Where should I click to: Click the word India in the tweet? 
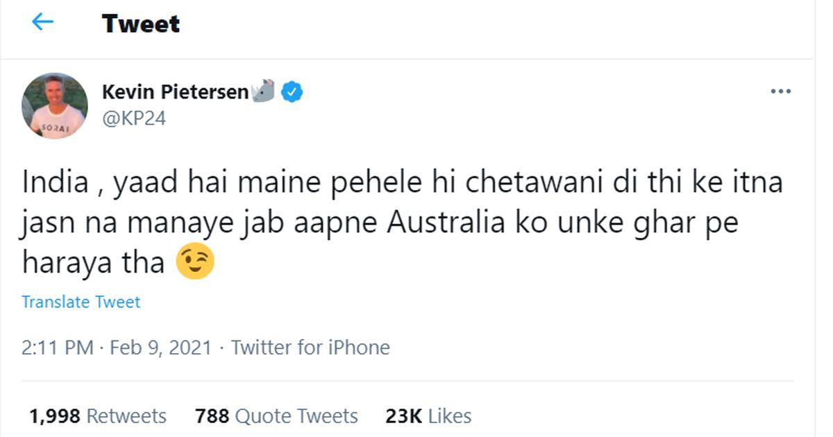point(56,183)
